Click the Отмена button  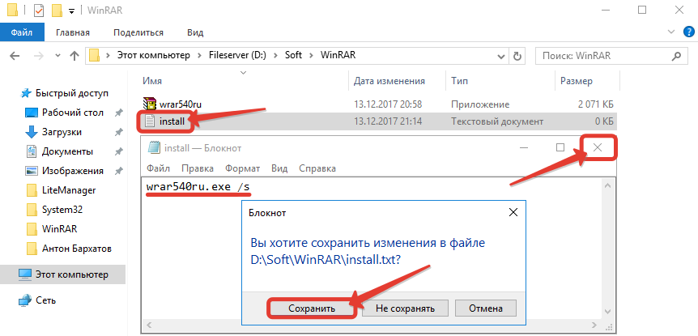pyautogui.click(x=485, y=308)
